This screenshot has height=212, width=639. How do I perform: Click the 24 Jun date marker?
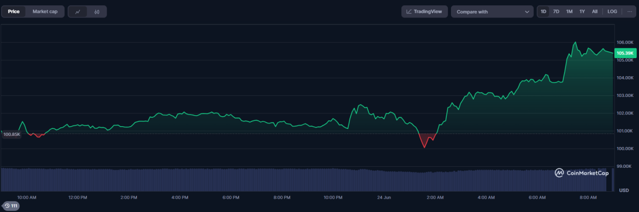point(383,198)
